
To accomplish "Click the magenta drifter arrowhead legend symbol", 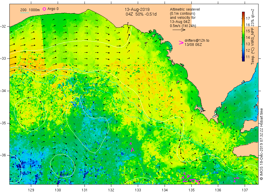I will point(181,43).
